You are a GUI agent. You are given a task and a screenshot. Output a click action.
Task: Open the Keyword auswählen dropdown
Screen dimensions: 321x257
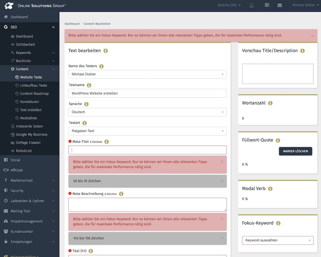(x=278, y=240)
